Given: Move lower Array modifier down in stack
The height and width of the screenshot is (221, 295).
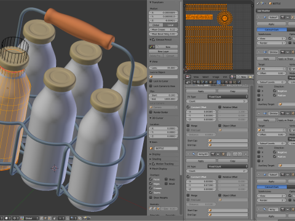Looking at the screenshot, I should pyautogui.click(x=240, y=154).
